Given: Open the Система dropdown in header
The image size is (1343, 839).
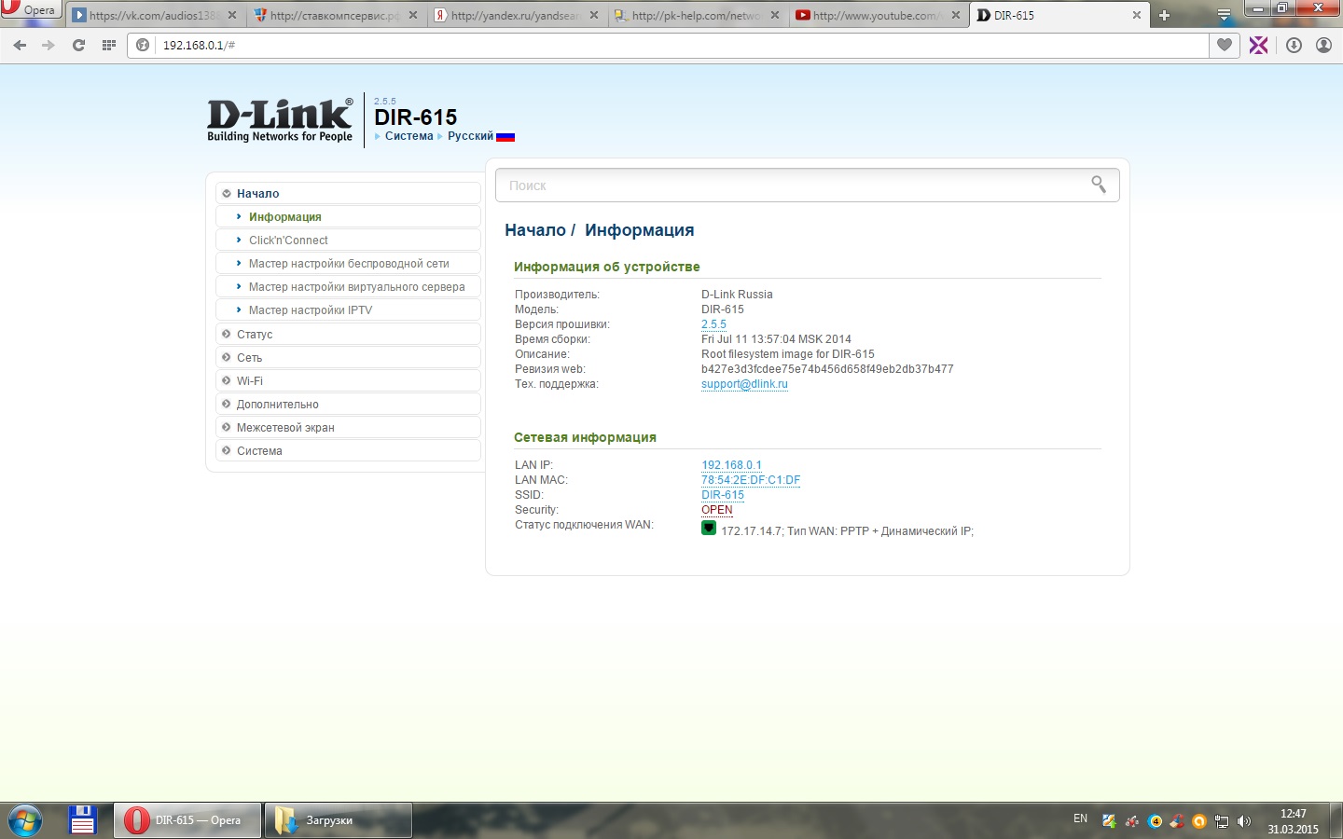Looking at the screenshot, I should (x=408, y=136).
